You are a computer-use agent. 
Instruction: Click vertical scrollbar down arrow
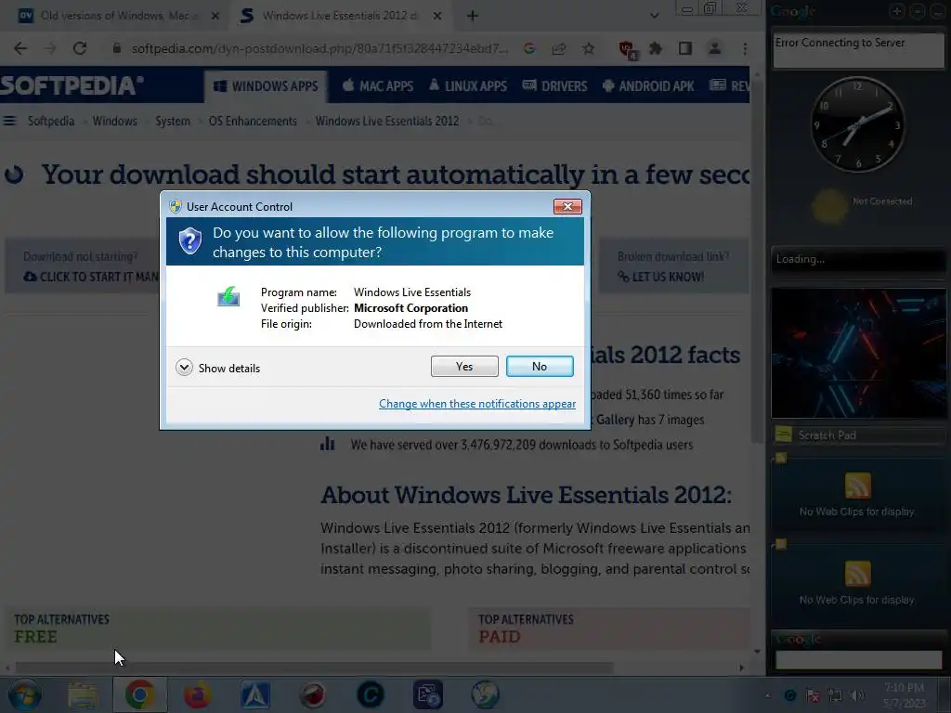tap(757, 652)
